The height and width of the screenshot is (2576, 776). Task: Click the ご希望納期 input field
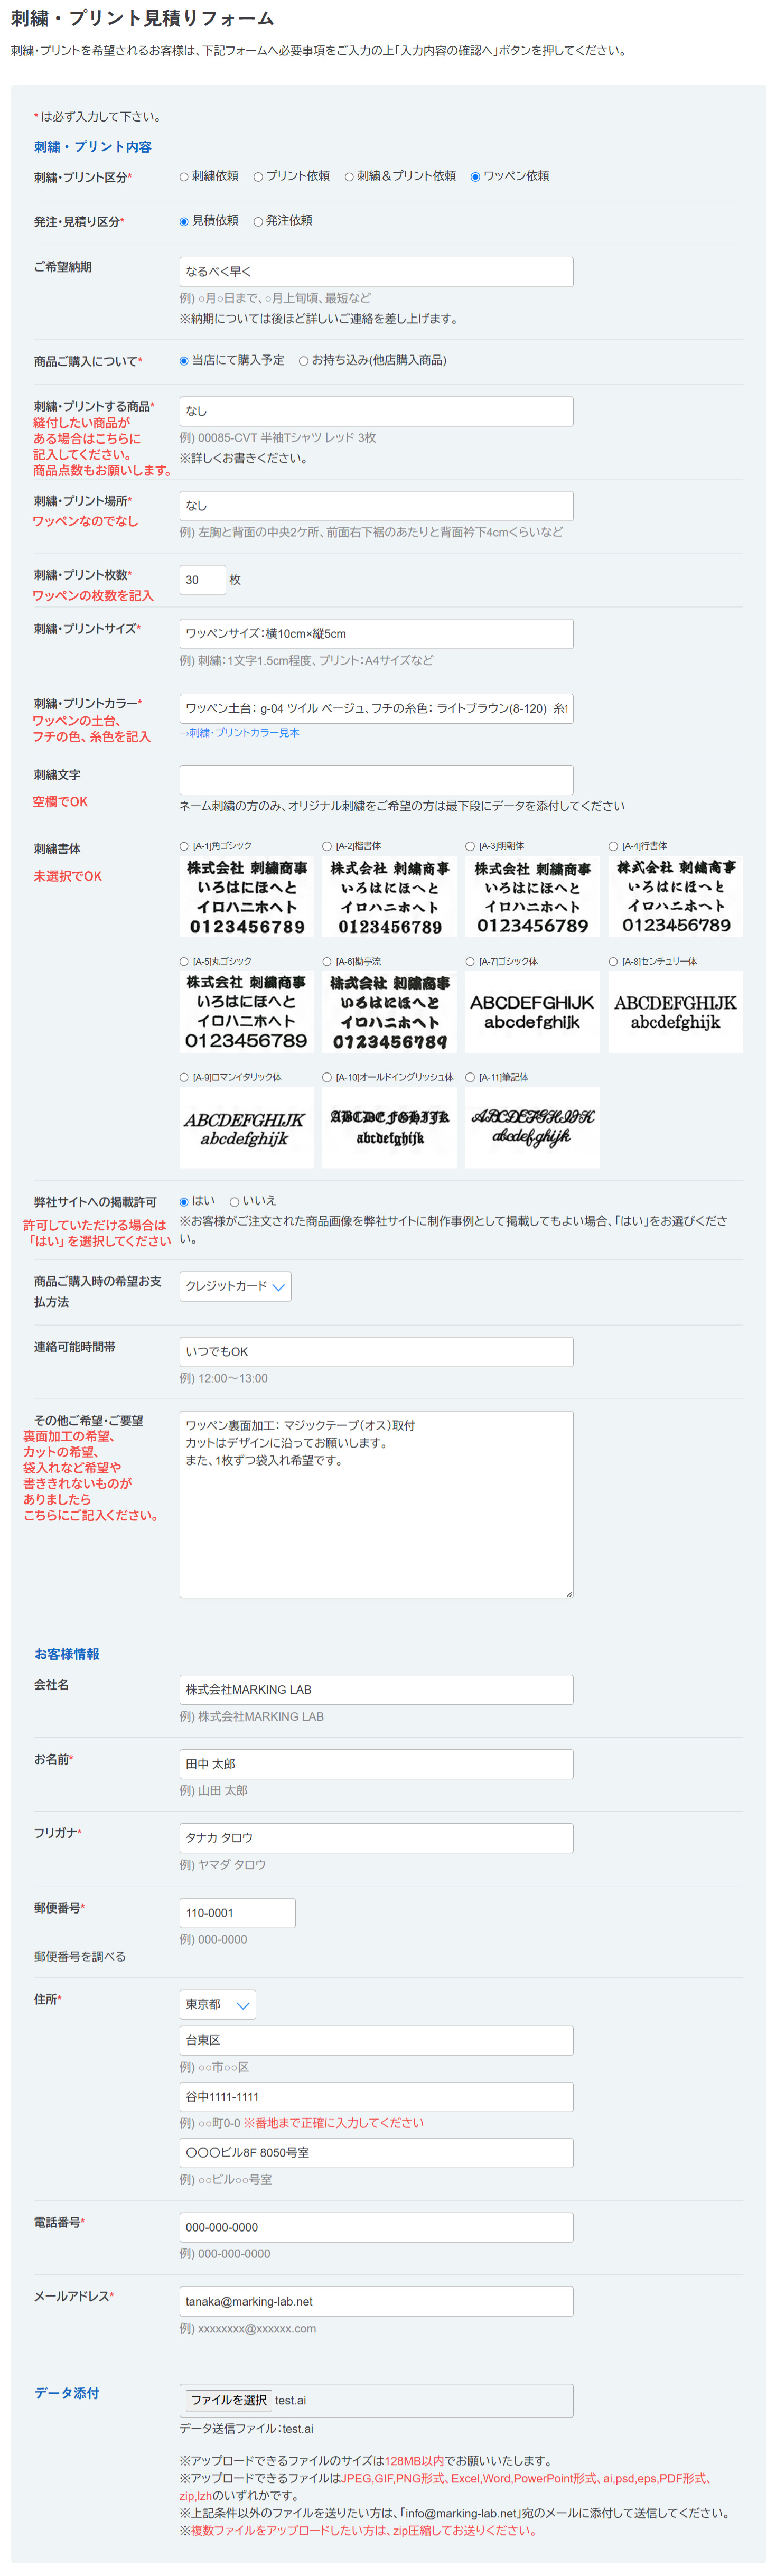point(376,272)
